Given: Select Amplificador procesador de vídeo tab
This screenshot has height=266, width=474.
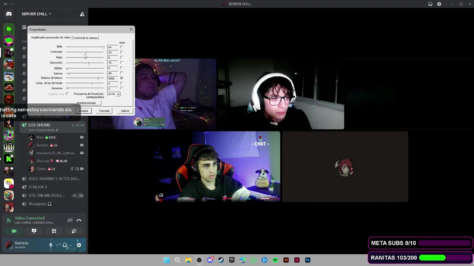Looking at the screenshot, I should pyautogui.click(x=51, y=38).
